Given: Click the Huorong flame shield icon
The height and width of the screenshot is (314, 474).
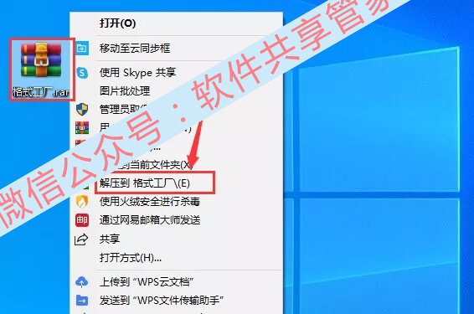Looking at the screenshot, I should tap(82, 201).
